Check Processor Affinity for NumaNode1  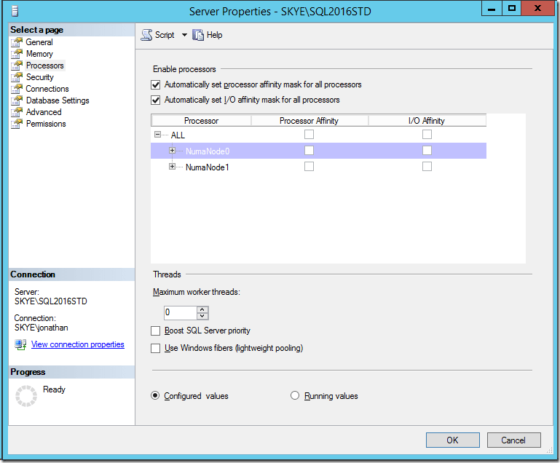[309, 167]
